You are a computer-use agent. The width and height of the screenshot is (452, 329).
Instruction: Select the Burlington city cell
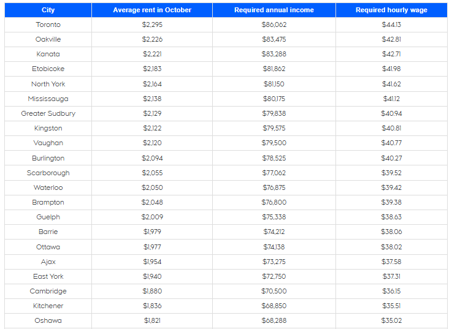coord(48,158)
